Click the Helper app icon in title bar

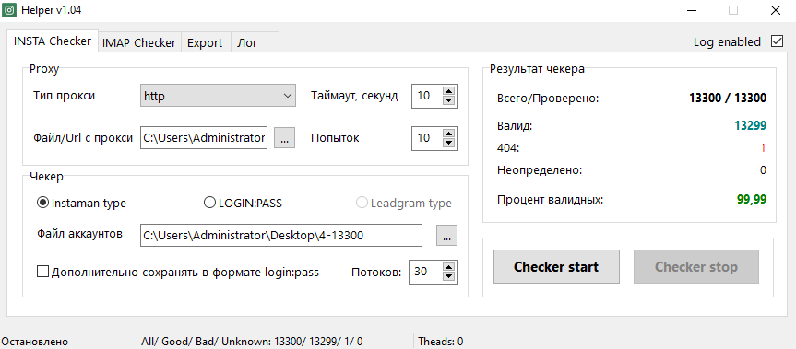pos(9,10)
